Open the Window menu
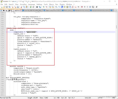This screenshot has height=99, width=118. [x=69, y=4]
